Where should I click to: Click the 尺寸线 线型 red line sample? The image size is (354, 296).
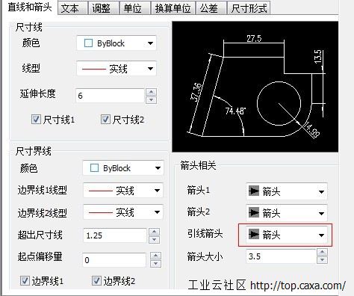(94, 69)
